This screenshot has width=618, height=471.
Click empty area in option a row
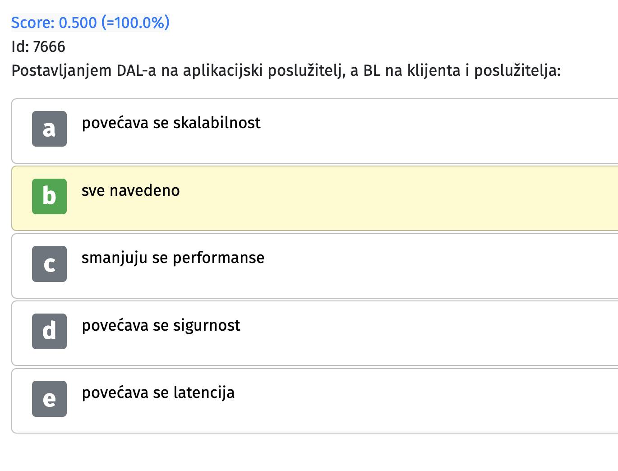click(x=429, y=131)
